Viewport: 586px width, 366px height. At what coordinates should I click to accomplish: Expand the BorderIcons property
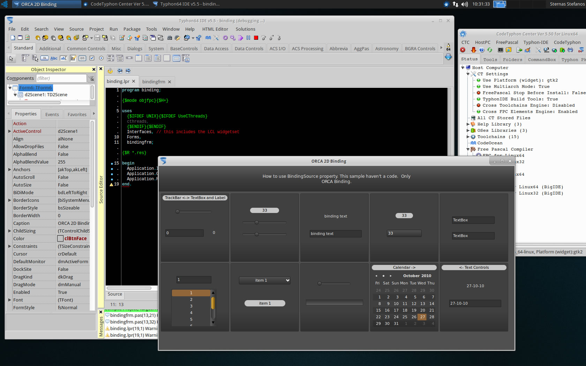pyautogui.click(x=9, y=200)
